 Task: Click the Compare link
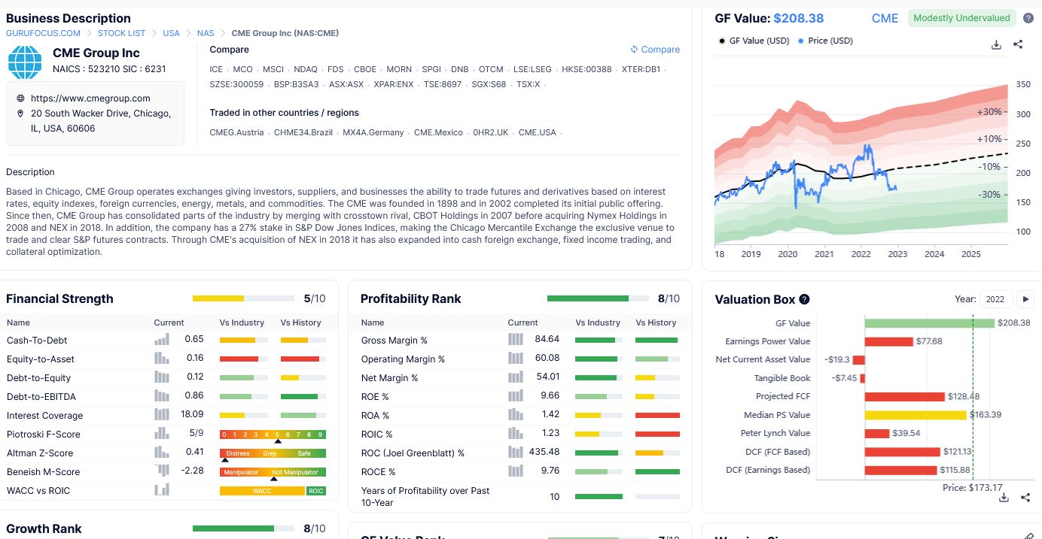[655, 50]
